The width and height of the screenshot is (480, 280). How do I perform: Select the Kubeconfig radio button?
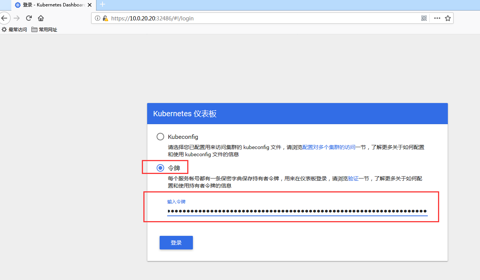pyautogui.click(x=160, y=137)
